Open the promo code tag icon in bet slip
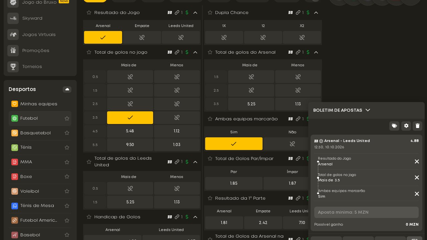The image size is (427, 240). [x=394, y=126]
